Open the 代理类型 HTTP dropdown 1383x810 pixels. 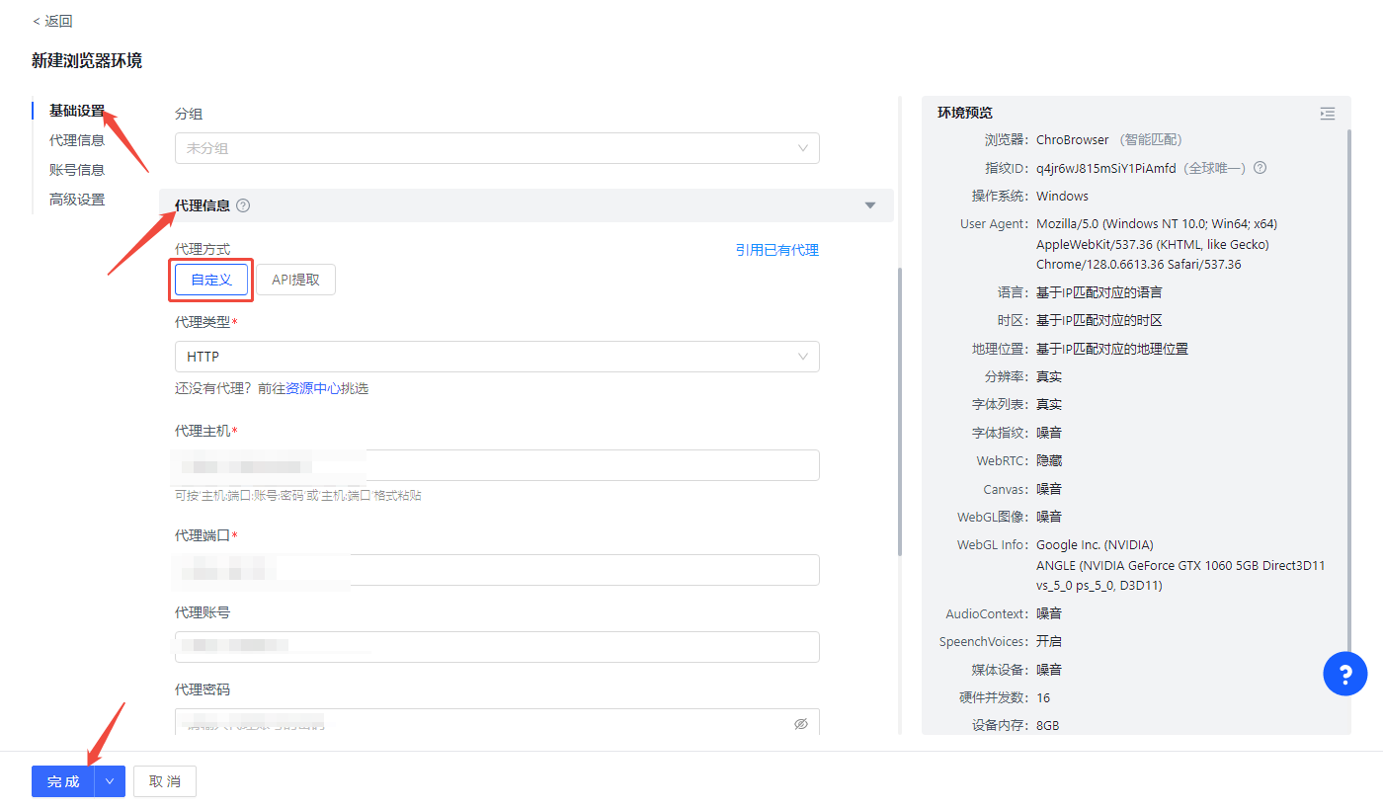pyautogui.click(x=497, y=357)
